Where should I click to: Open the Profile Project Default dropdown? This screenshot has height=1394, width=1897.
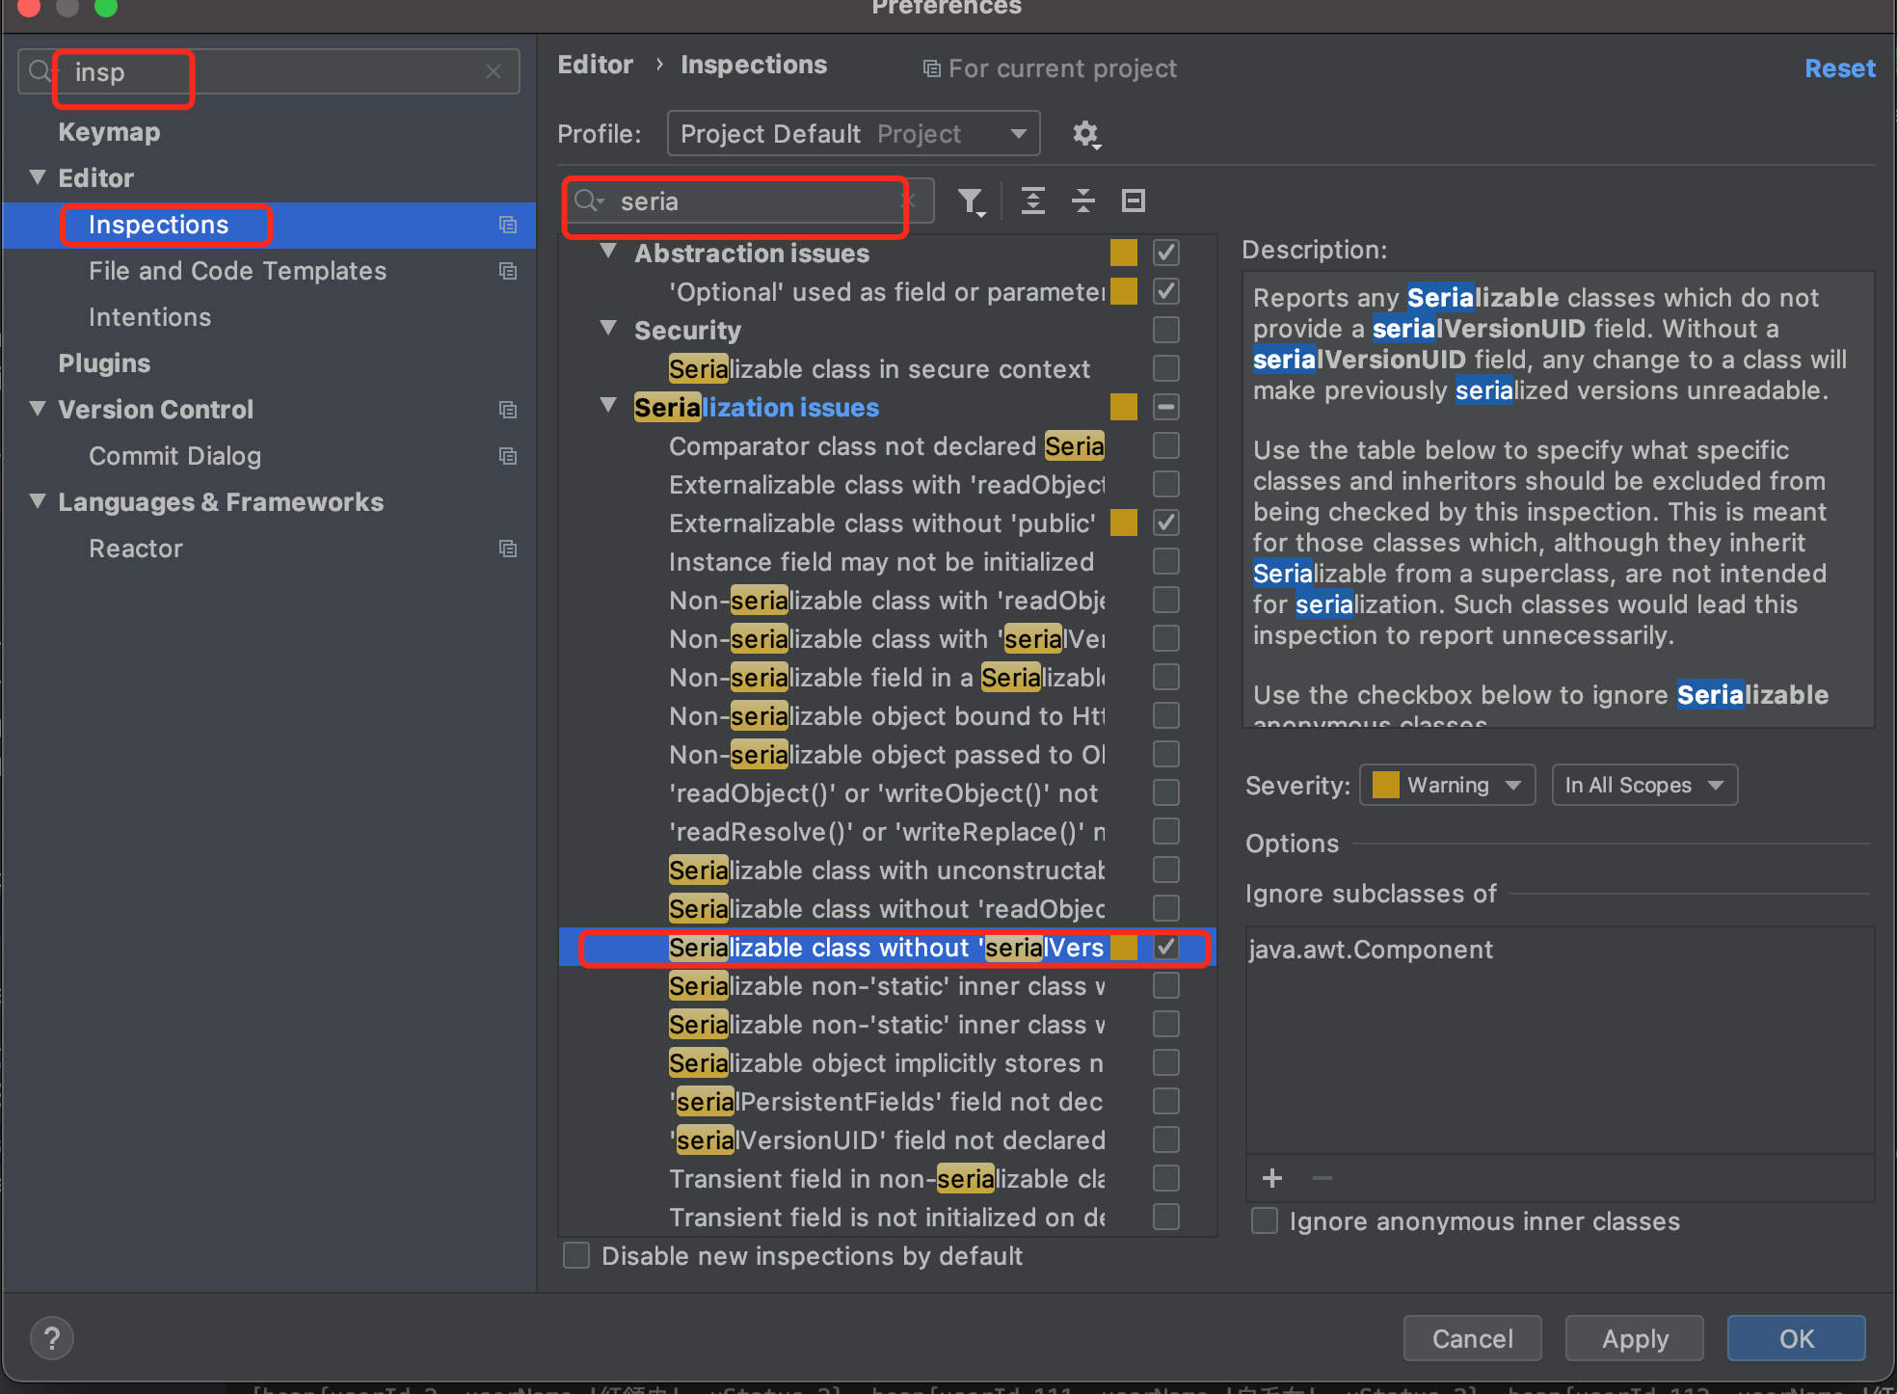pyautogui.click(x=853, y=134)
